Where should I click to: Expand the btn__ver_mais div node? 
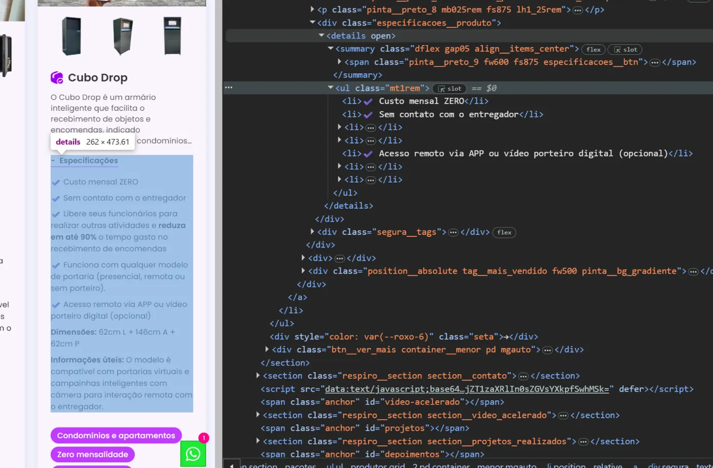[x=267, y=350]
